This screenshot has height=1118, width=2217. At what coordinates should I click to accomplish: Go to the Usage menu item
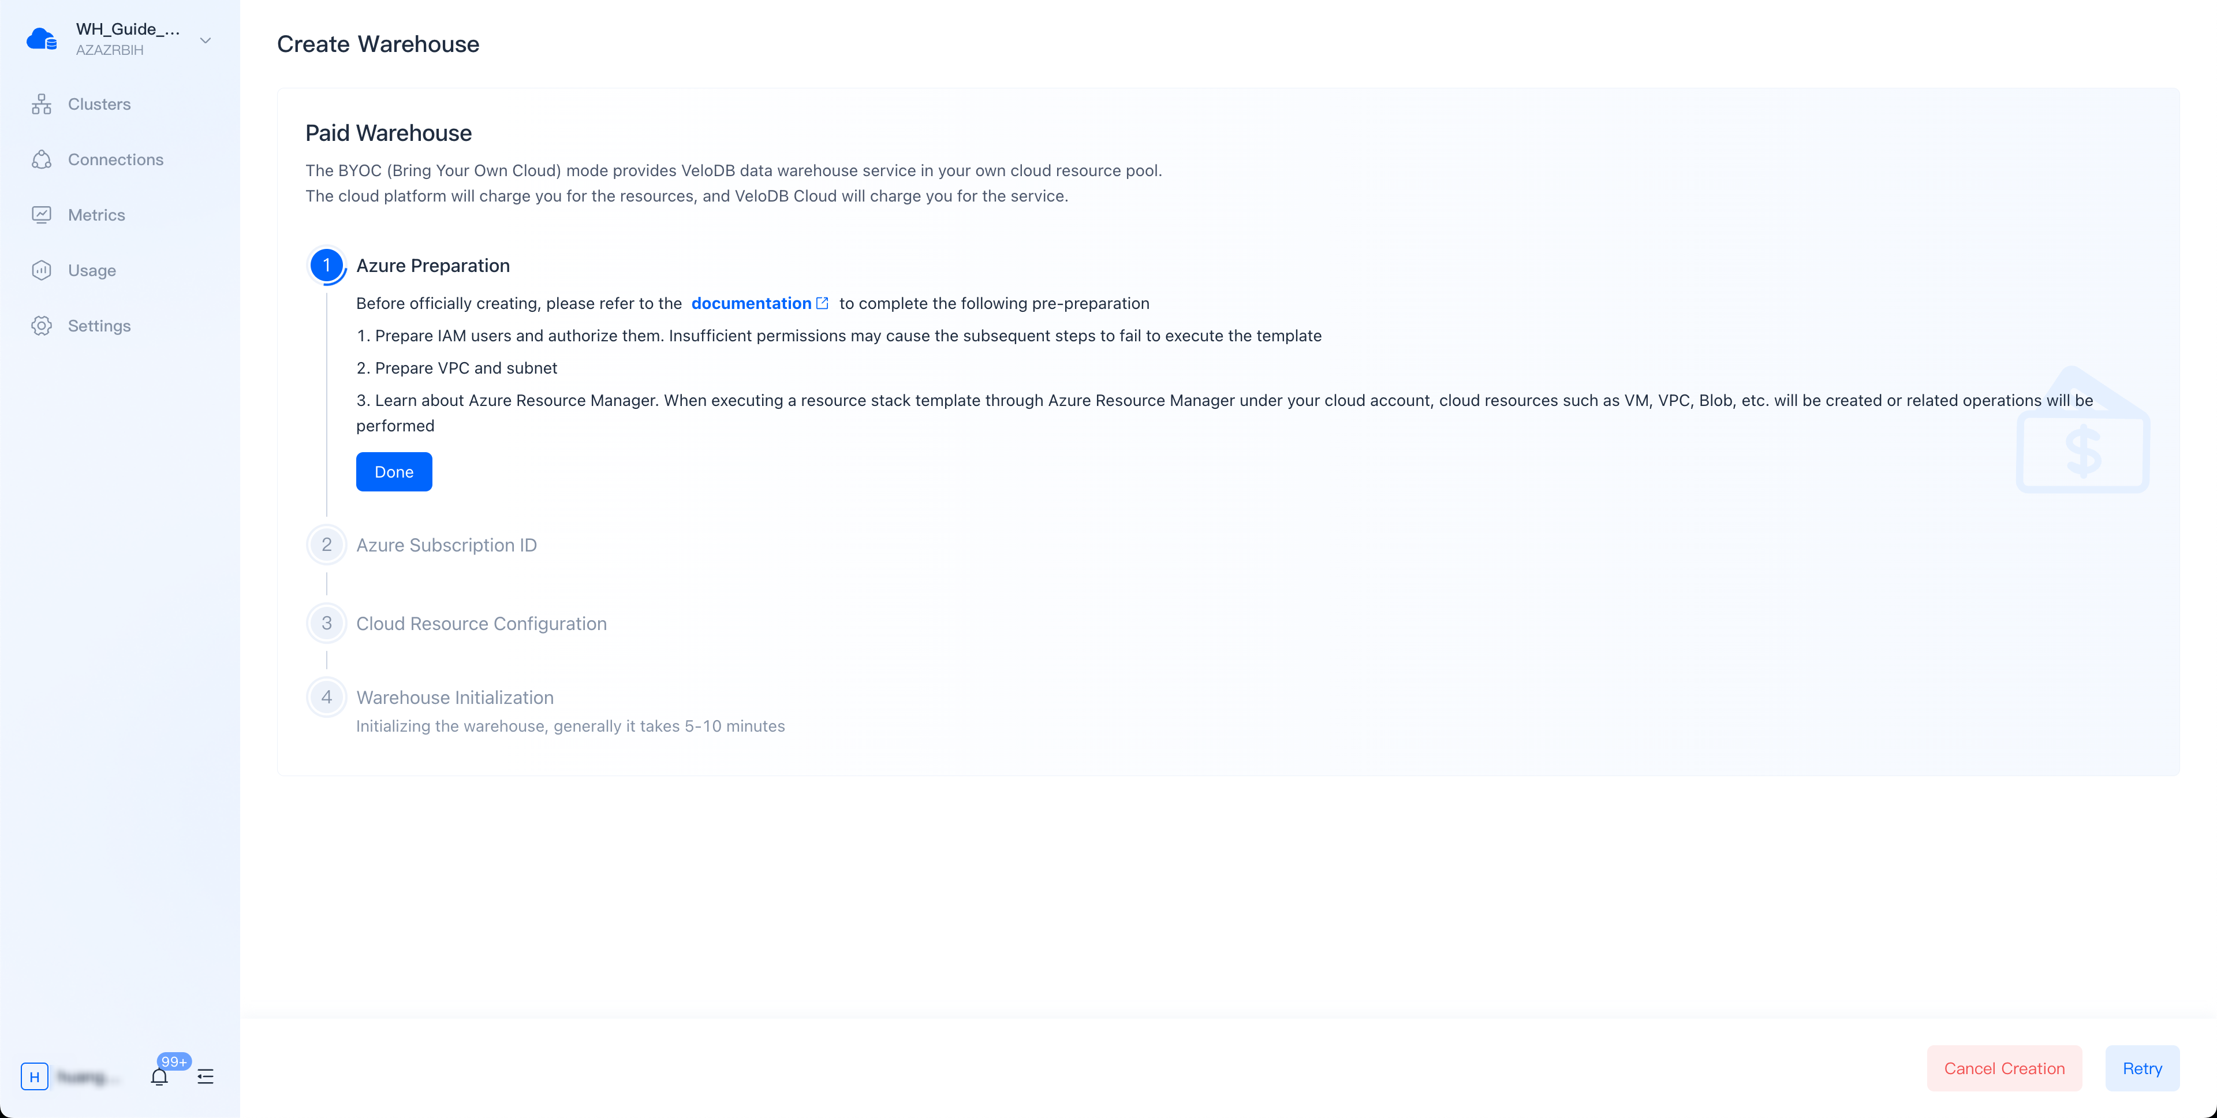tap(92, 270)
